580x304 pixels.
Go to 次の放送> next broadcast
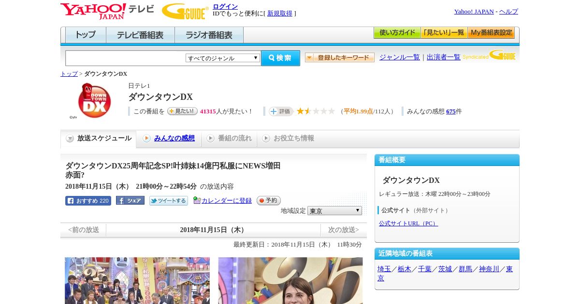343,230
